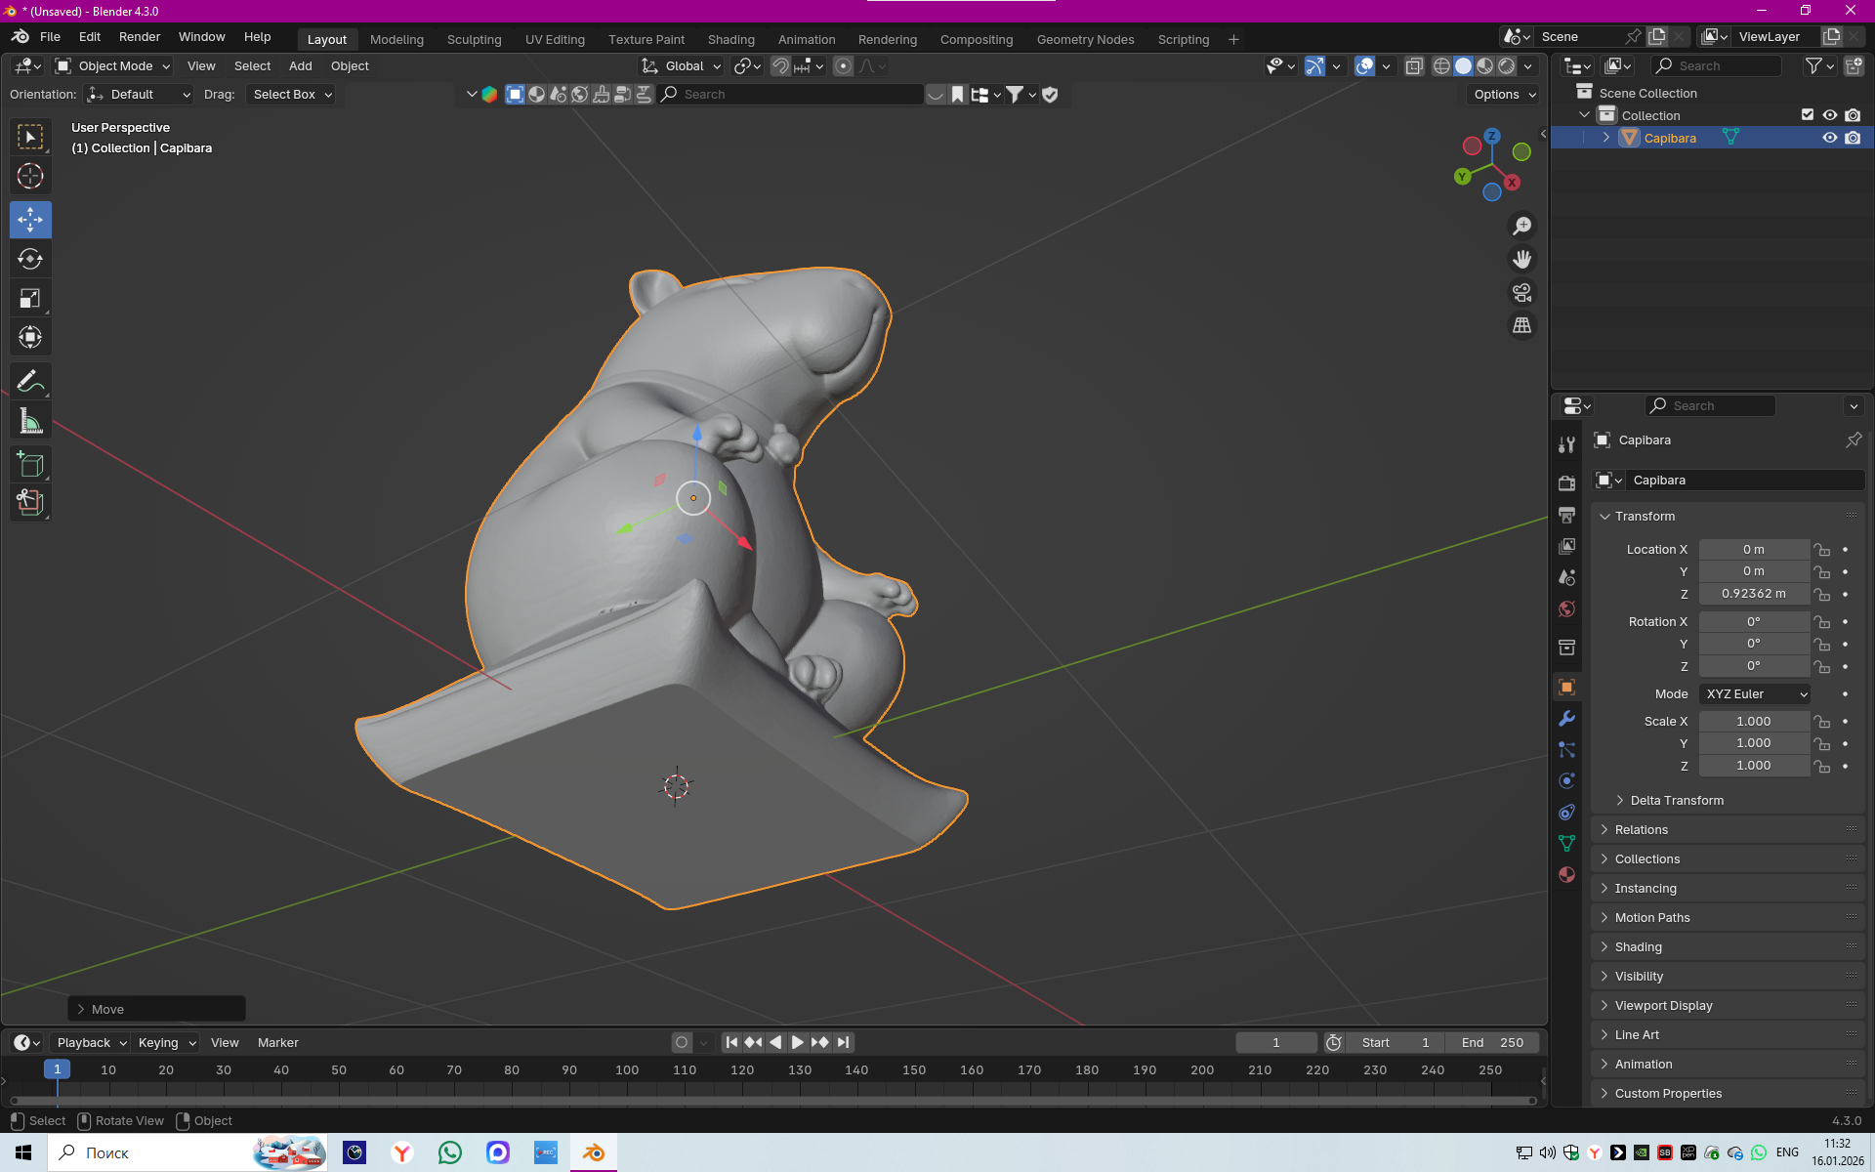Select the Transform tool

[30, 338]
